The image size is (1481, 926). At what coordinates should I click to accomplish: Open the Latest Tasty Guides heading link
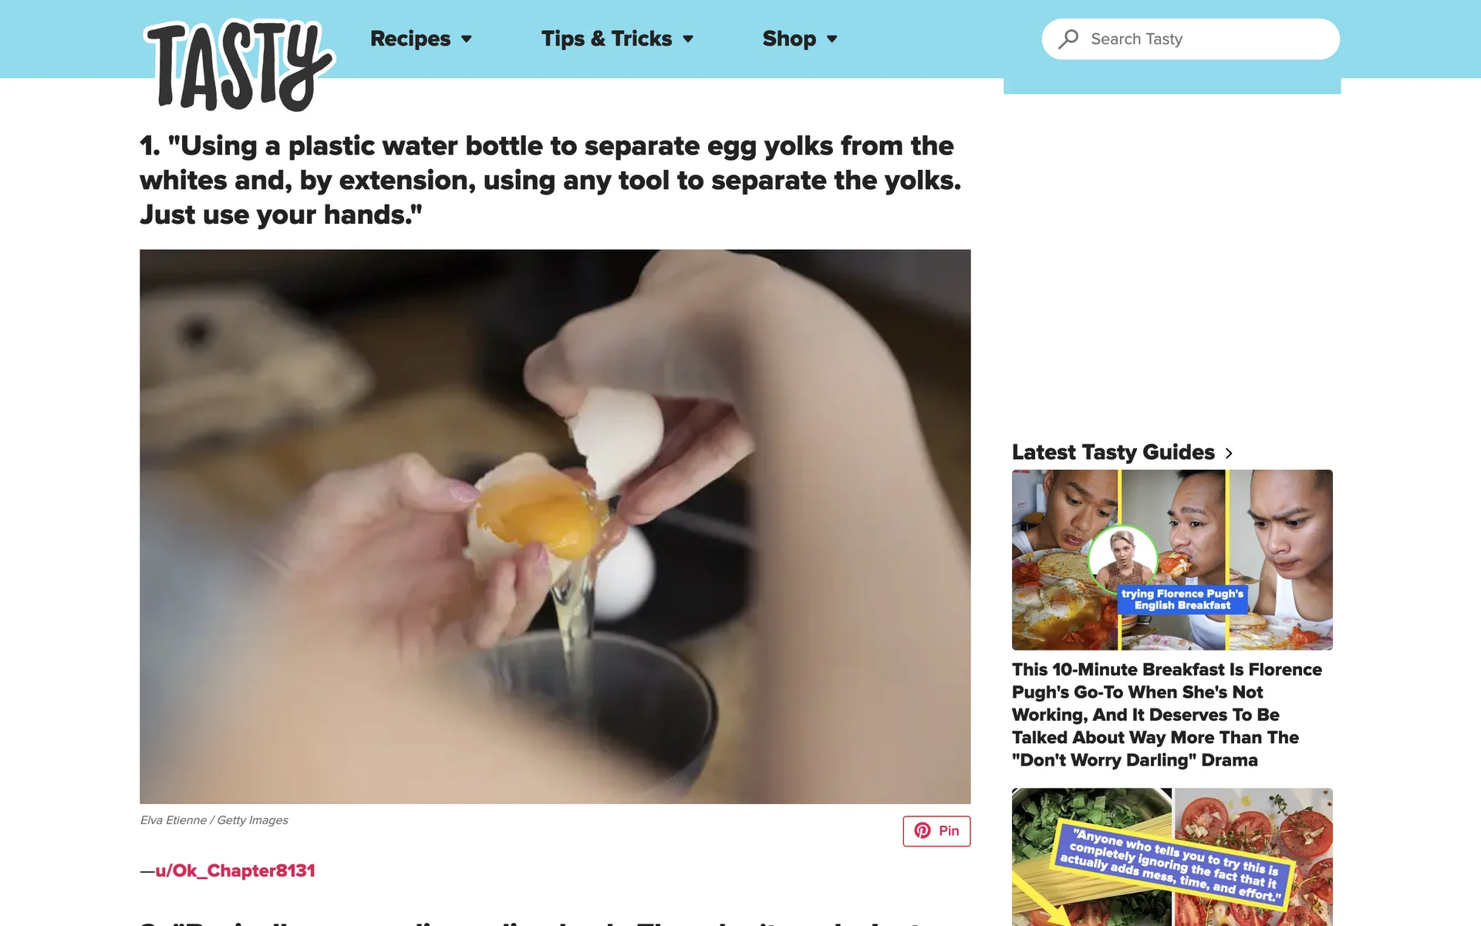pyautogui.click(x=1113, y=452)
